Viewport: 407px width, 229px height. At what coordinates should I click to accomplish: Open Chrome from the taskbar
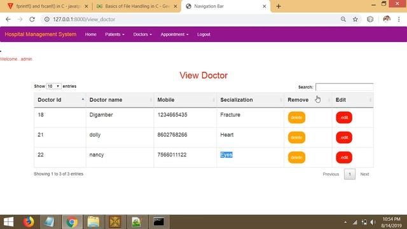[x=72, y=222]
